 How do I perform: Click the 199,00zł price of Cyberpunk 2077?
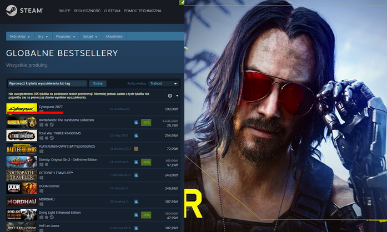point(171,109)
